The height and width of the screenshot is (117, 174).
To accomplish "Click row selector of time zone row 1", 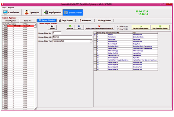I will coord(95,35).
